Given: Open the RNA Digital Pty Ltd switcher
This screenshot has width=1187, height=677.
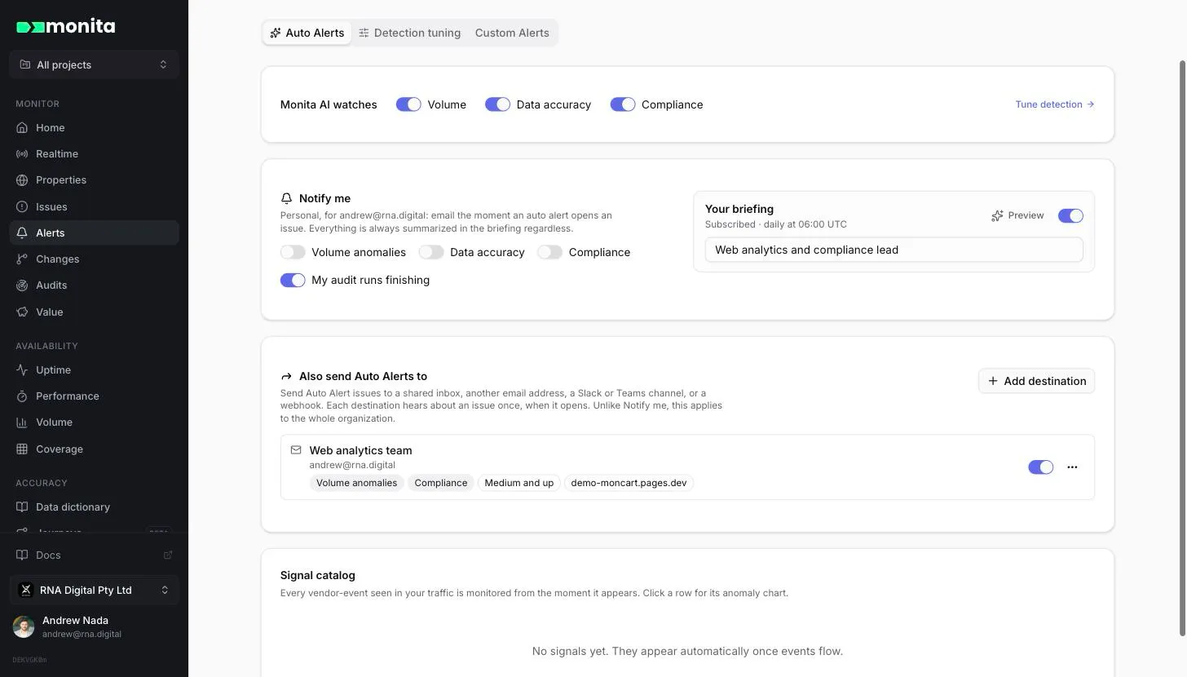Looking at the screenshot, I should (x=95, y=591).
